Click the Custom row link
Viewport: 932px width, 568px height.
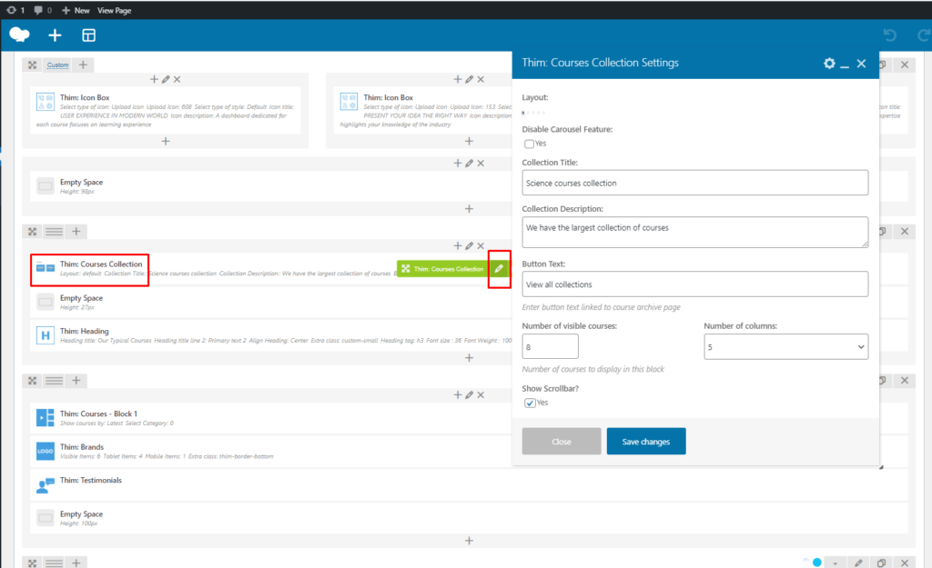(x=57, y=65)
